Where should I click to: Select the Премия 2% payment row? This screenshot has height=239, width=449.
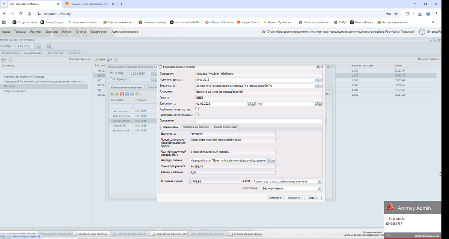pyautogui.click(x=133, y=126)
